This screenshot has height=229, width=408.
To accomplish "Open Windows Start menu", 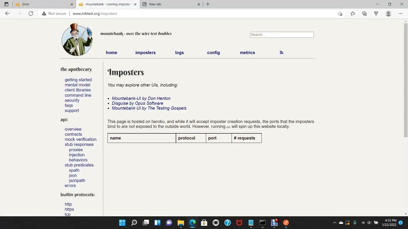I will pos(122,223).
